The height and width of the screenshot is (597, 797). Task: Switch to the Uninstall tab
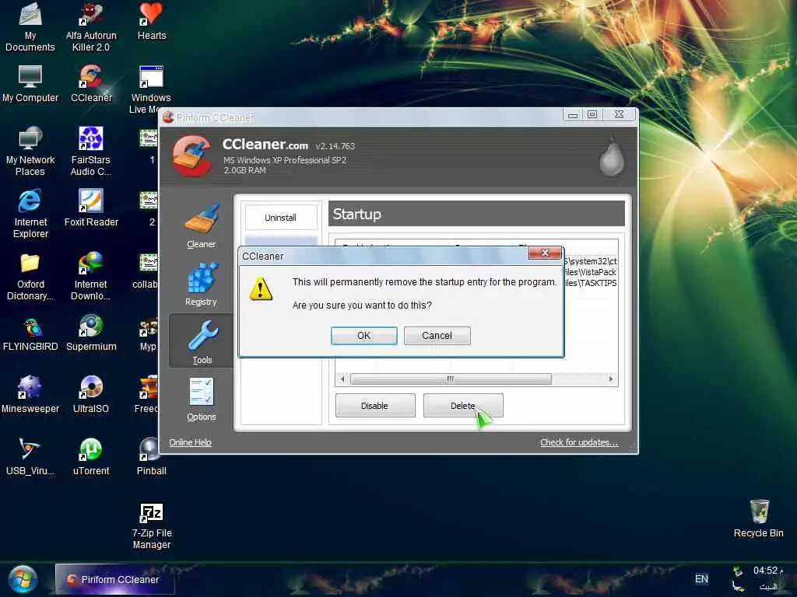click(x=280, y=218)
